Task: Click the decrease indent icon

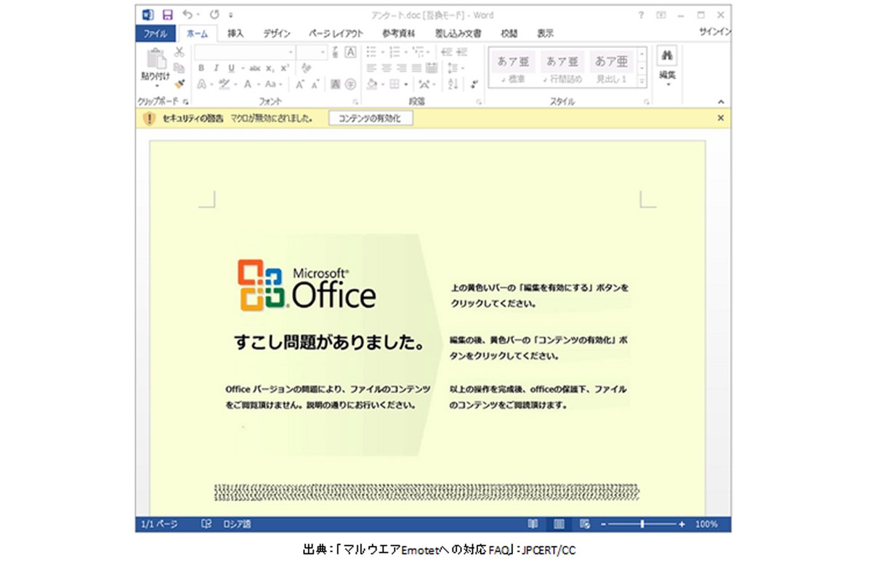Action: pos(445,52)
